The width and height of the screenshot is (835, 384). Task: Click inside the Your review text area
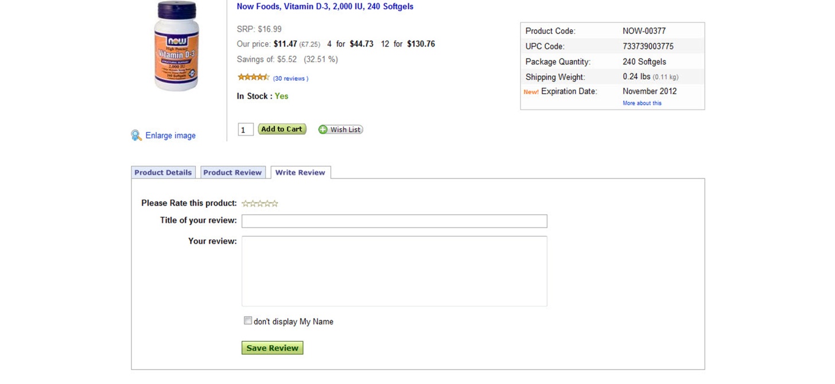click(394, 271)
